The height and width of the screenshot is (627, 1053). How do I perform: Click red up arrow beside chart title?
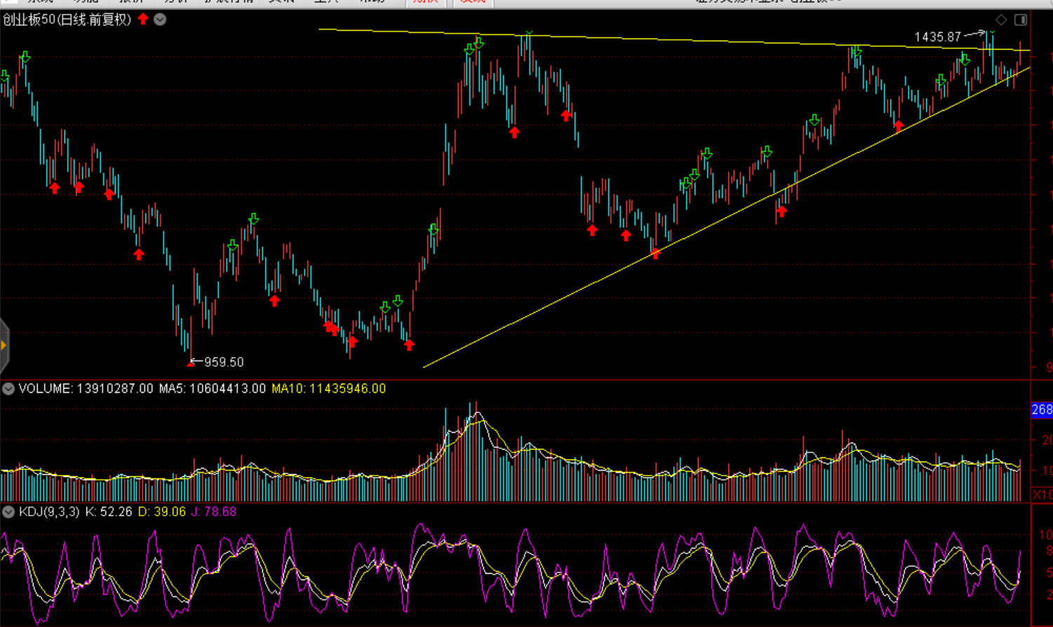[143, 20]
